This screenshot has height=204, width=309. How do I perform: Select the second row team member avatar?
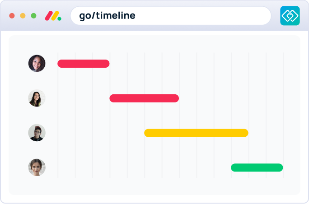coord(37,98)
